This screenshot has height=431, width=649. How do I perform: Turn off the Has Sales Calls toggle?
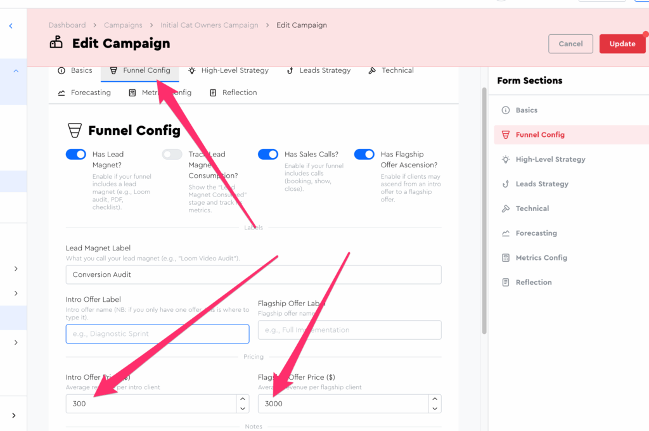coord(268,155)
